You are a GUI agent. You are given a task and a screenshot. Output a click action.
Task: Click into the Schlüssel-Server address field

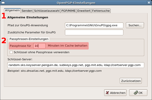coord(76,65)
